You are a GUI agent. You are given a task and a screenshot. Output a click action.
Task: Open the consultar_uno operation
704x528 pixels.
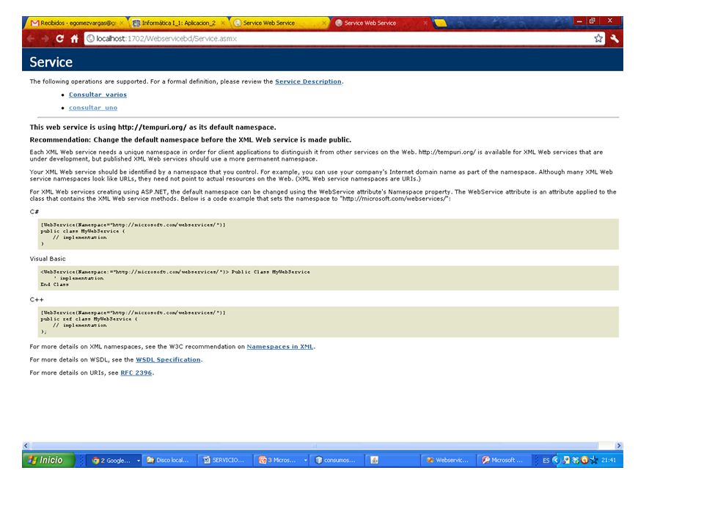click(x=93, y=108)
